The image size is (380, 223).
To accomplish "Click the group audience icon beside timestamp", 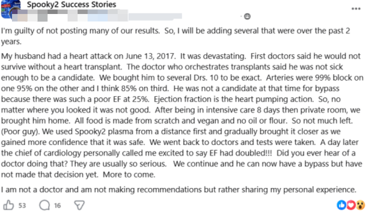I will point(247,16).
